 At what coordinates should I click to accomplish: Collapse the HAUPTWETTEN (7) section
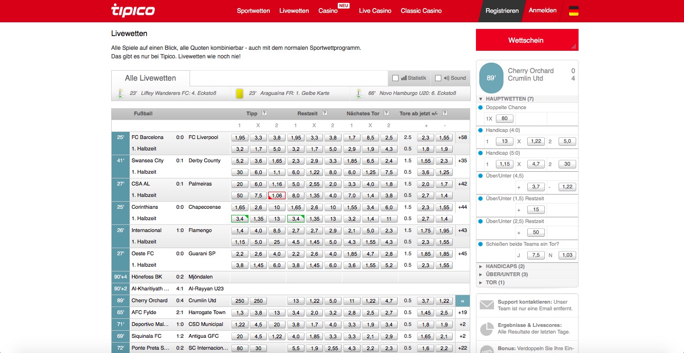pyautogui.click(x=527, y=99)
